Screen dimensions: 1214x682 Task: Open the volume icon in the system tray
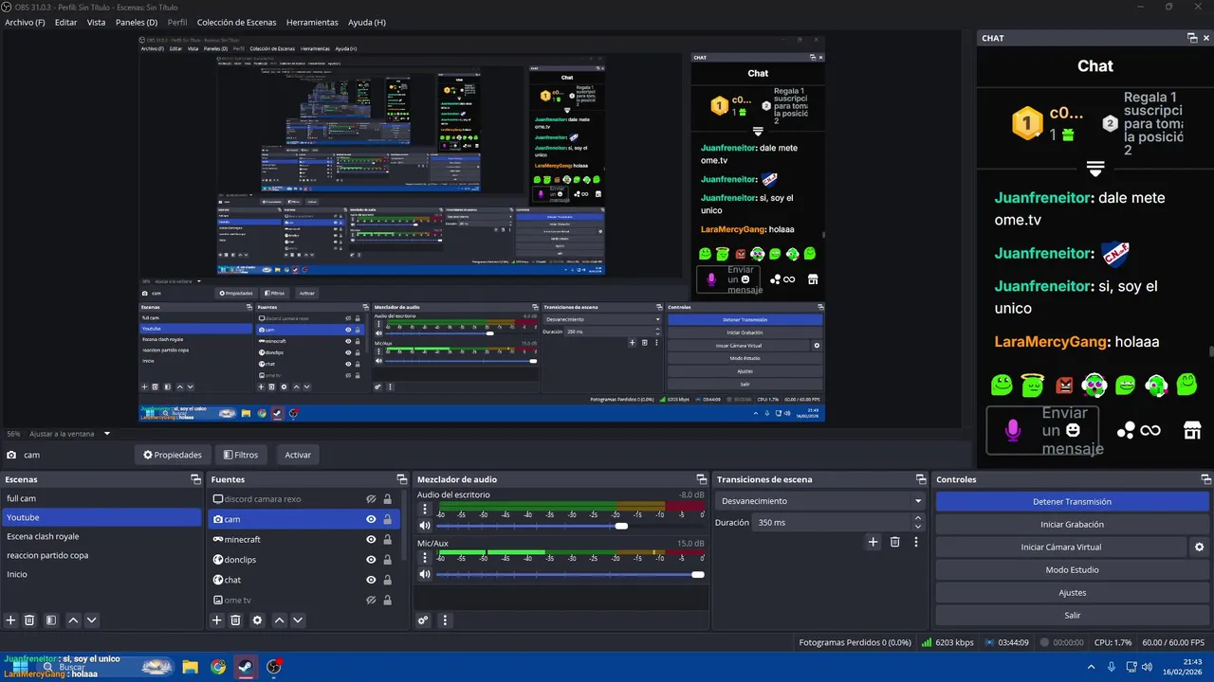(x=1149, y=667)
